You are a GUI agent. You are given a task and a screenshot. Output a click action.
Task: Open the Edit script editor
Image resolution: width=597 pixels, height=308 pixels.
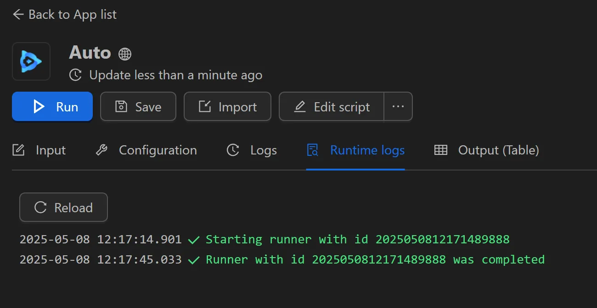[332, 107]
